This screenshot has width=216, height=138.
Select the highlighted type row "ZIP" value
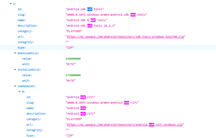(70, 48)
